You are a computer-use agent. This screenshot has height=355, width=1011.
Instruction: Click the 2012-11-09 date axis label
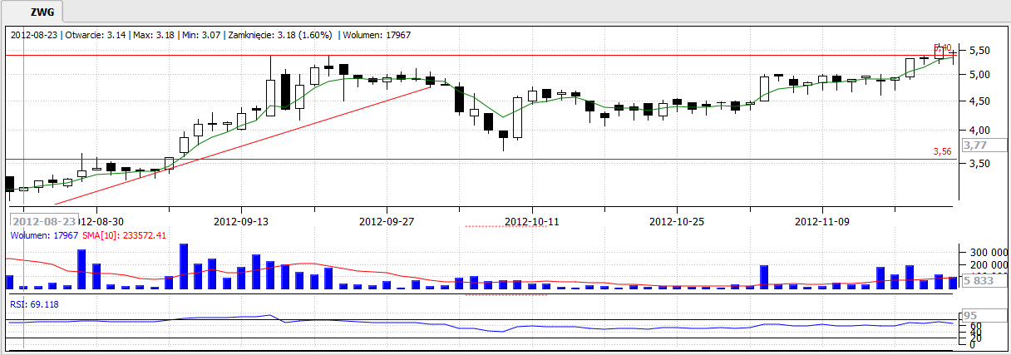(822, 222)
